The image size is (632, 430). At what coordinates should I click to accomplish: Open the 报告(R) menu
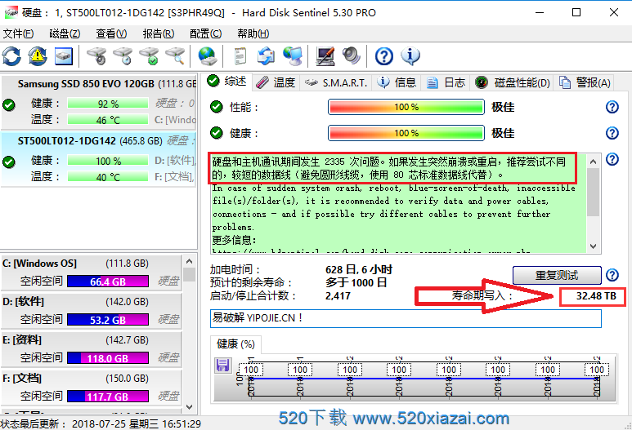(159, 33)
